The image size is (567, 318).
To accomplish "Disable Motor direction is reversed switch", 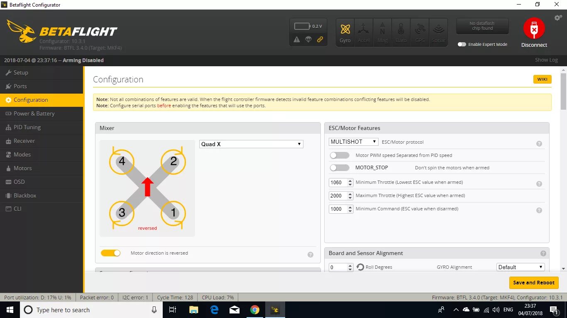I will pos(110,253).
